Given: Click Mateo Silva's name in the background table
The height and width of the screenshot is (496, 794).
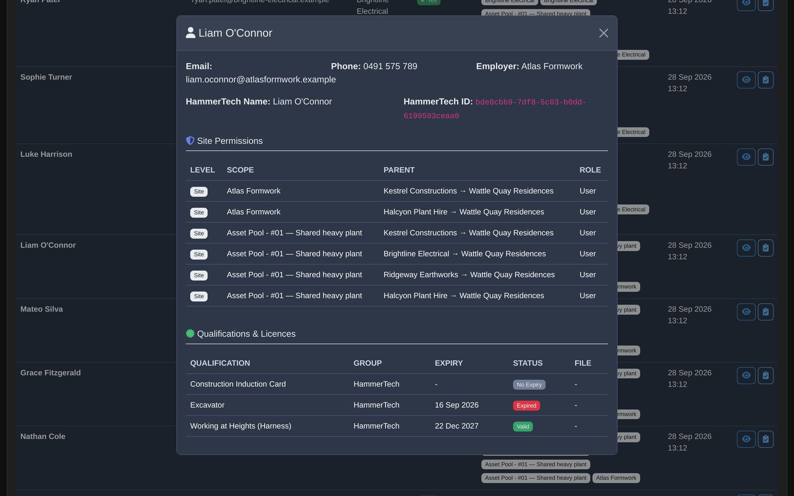Looking at the screenshot, I should [42, 310].
